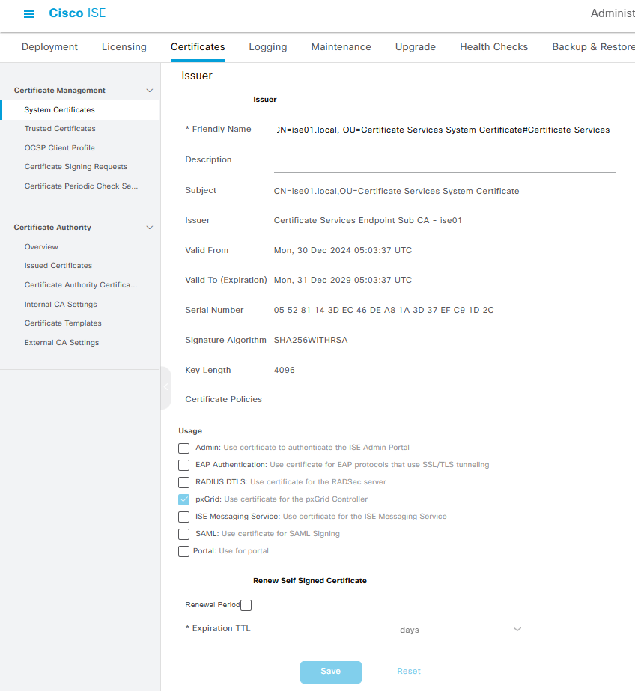This screenshot has width=635, height=691.
Task: Select the Certificates tab
Action: (198, 46)
